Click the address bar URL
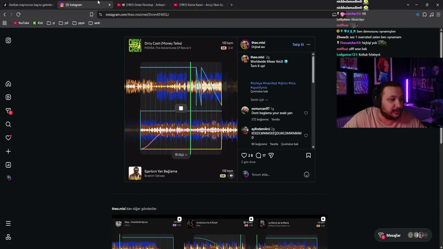 tap(137, 15)
